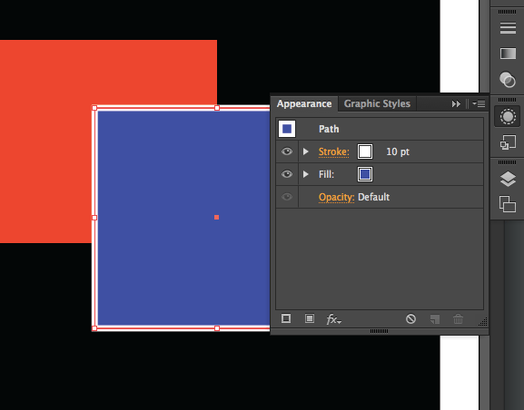Open the Artboards panel icon
The image size is (524, 410).
tap(508, 204)
